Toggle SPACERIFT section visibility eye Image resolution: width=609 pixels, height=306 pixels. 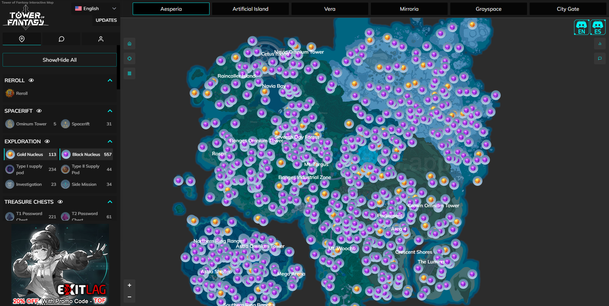39,111
